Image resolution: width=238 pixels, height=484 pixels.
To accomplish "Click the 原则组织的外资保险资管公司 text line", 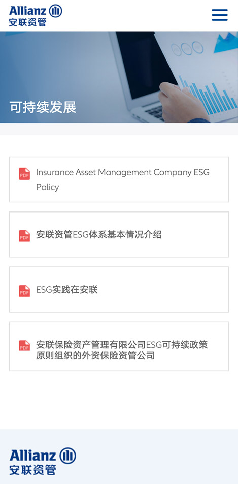I will [x=95, y=355].
